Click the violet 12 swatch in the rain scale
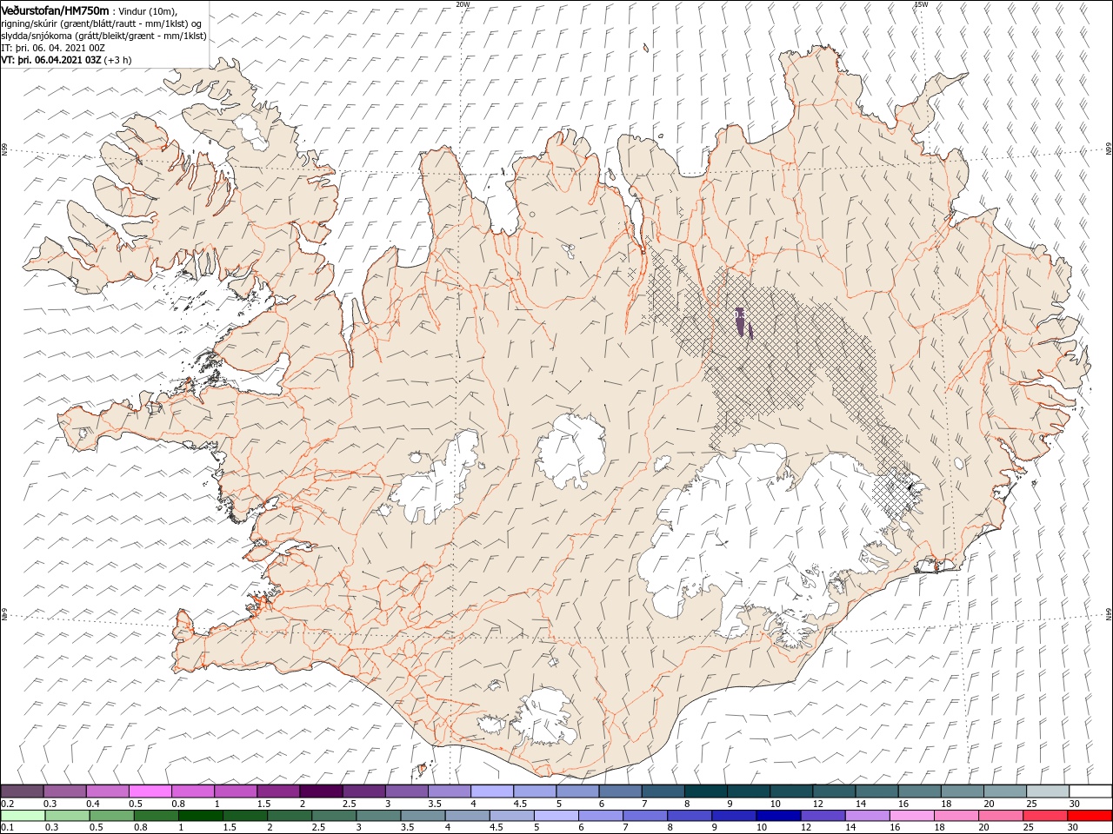Viewport: 1113px width, 834px height. (823, 815)
